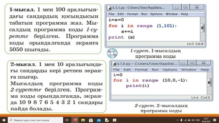
Task: Show hidden system tray icons
Action: pyautogui.click(x=178, y=120)
